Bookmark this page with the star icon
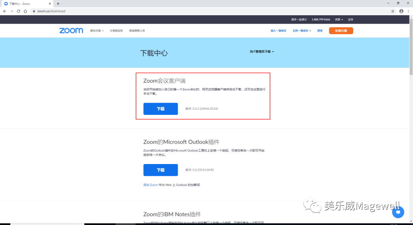The image size is (413, 225). pos(393,11)
